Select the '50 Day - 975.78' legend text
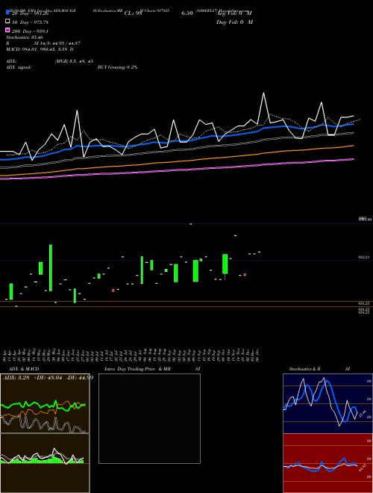 [x=30, y=22]
